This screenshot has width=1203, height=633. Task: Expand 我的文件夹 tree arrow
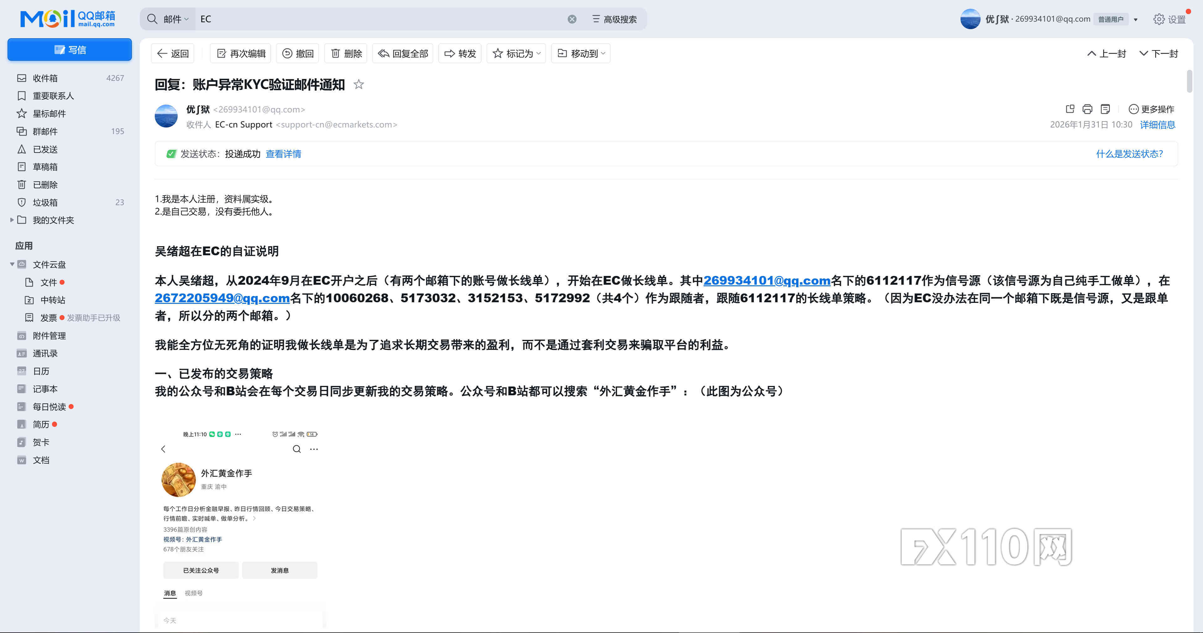coord(12,220)
